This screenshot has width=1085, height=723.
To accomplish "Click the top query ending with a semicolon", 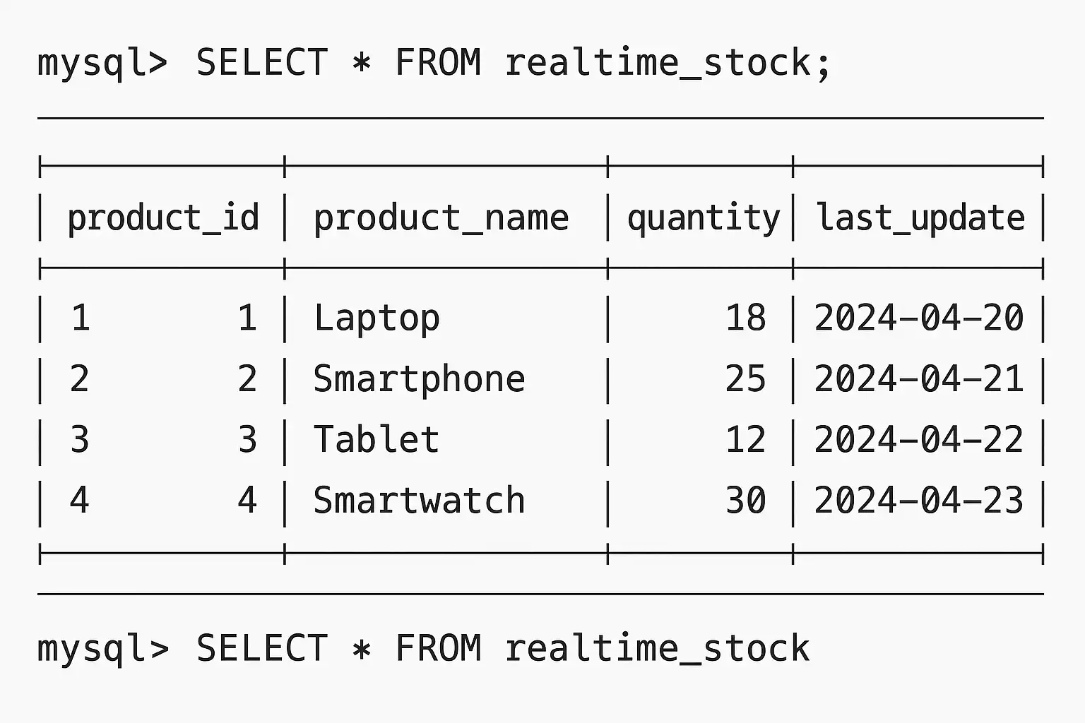I will tap(513, 63).
